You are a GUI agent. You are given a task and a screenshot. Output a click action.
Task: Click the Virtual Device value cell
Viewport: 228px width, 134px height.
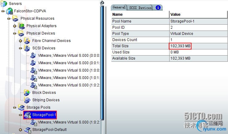[x=198, y=34]
